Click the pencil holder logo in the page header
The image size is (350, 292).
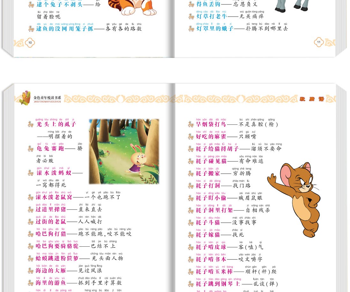(x=25, y=98)
